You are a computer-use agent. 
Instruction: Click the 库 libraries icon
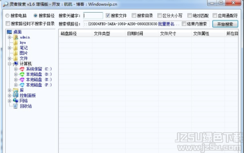click(x=15, y=90)
